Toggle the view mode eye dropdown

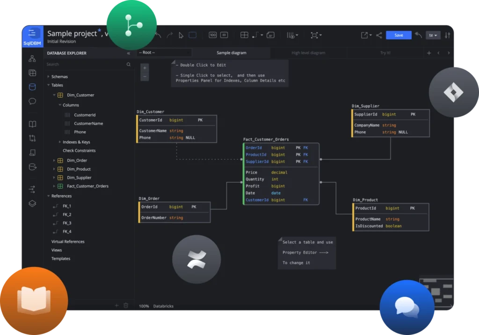click(x=292, y=35)
